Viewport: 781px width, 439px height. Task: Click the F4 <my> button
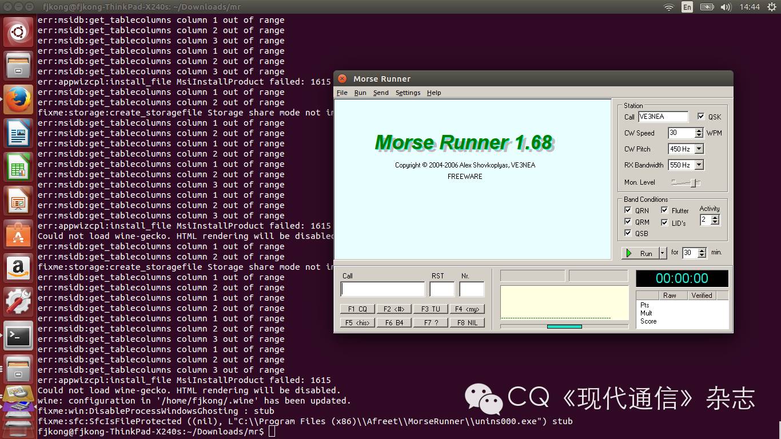[x=467, y=309]
